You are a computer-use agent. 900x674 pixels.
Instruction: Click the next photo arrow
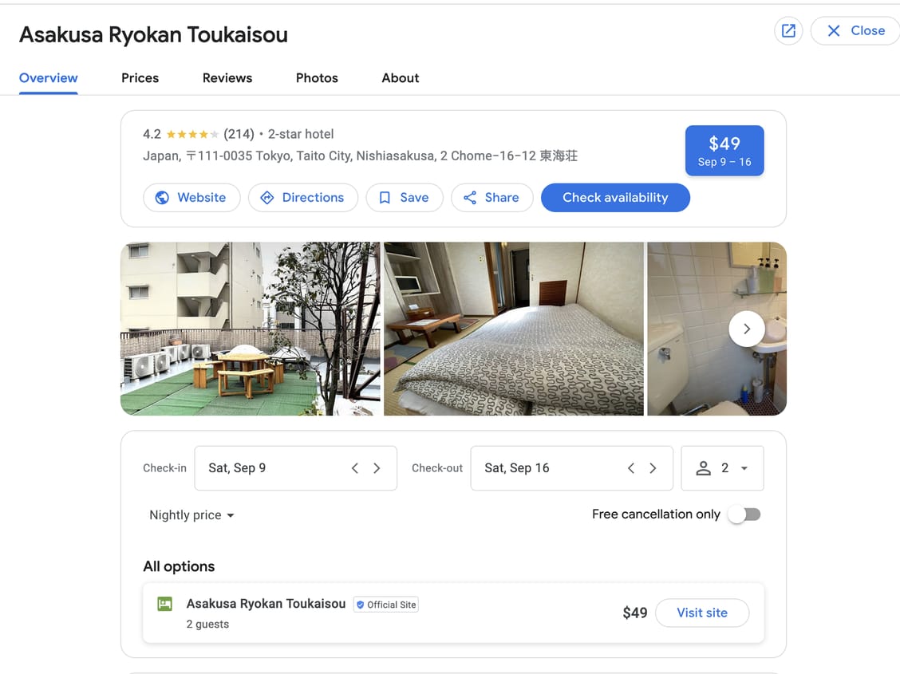coord(746,329)
